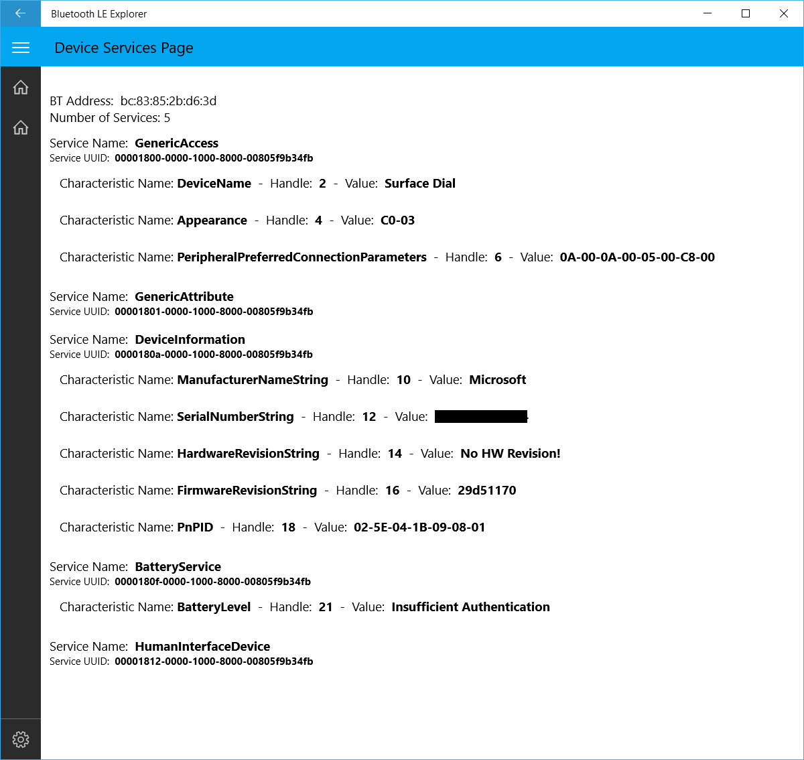804x760 pixels.
Task: Click the UUID 00001801-0000-1000-8000-00805f9b34fb
Action: (x=214, y=312)
